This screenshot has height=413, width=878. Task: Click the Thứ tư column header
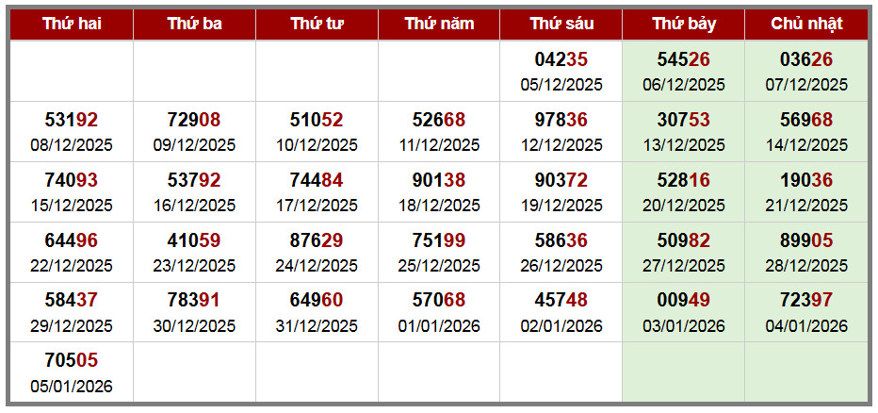point(317,25)
